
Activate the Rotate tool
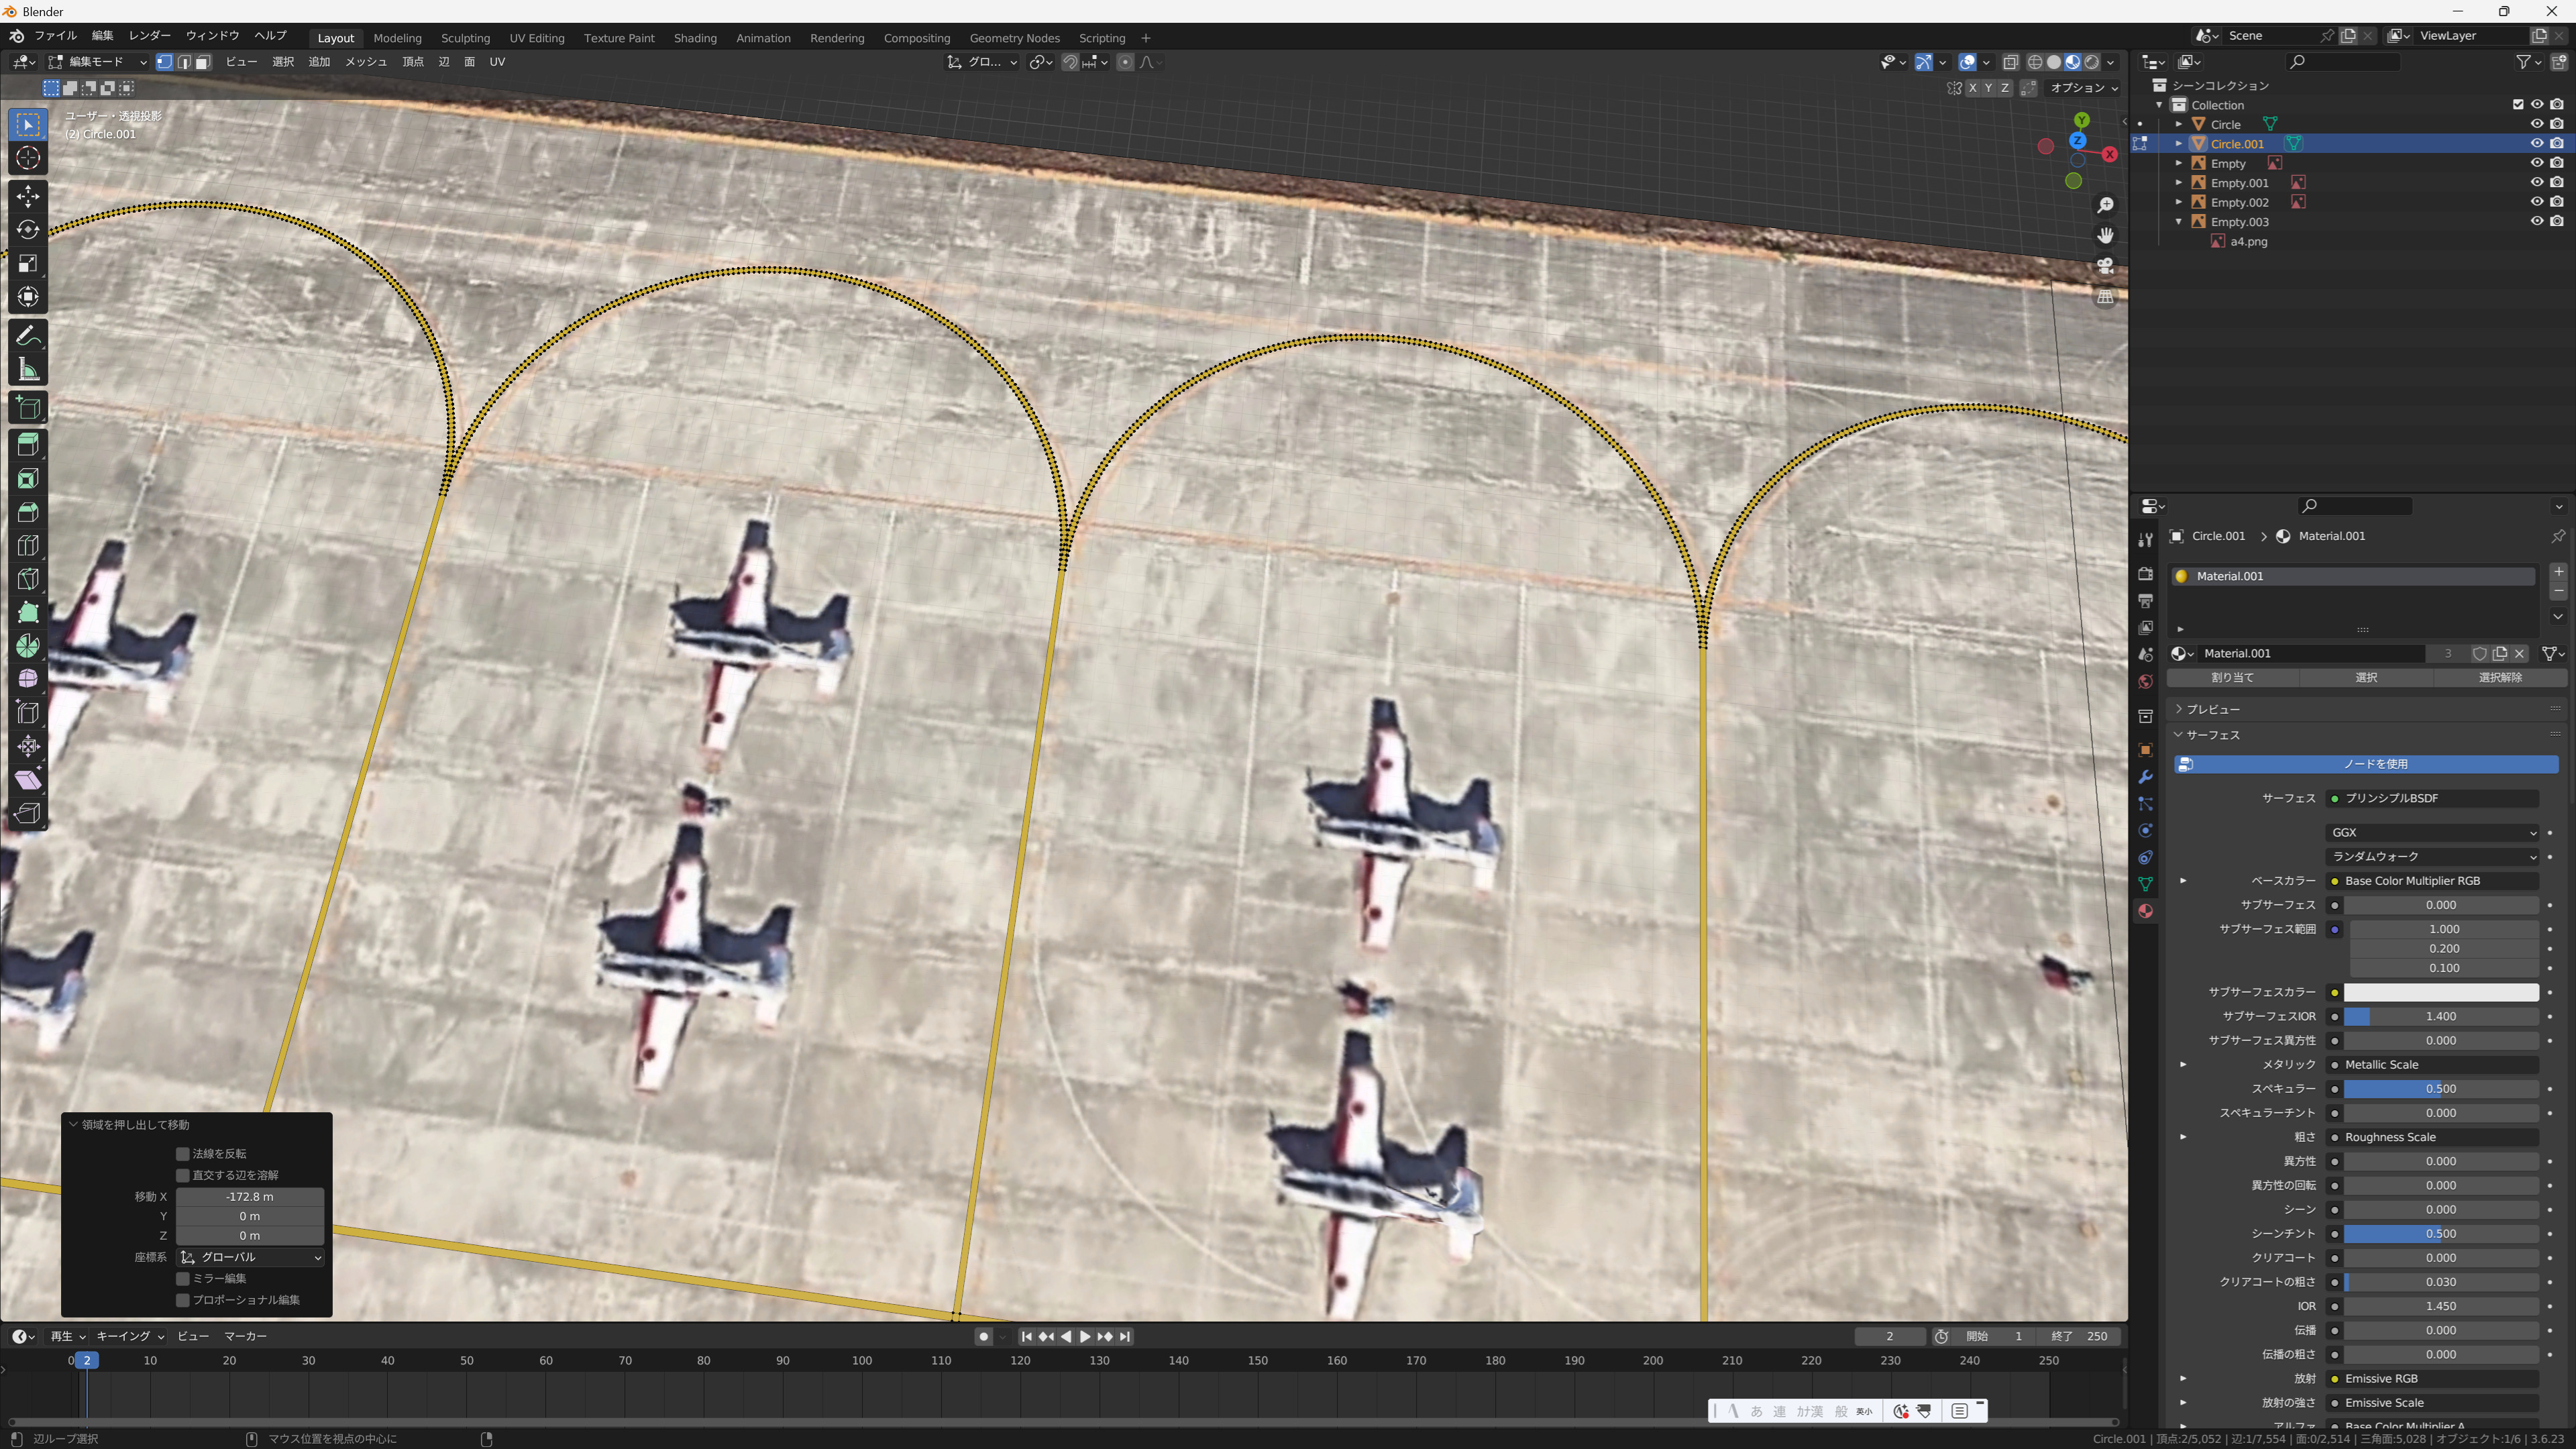point(28,230)
